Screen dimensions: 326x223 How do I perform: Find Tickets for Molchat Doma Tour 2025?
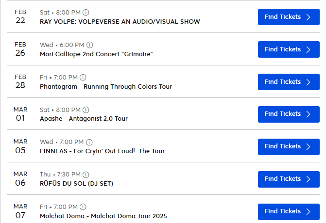click(289, 211)
